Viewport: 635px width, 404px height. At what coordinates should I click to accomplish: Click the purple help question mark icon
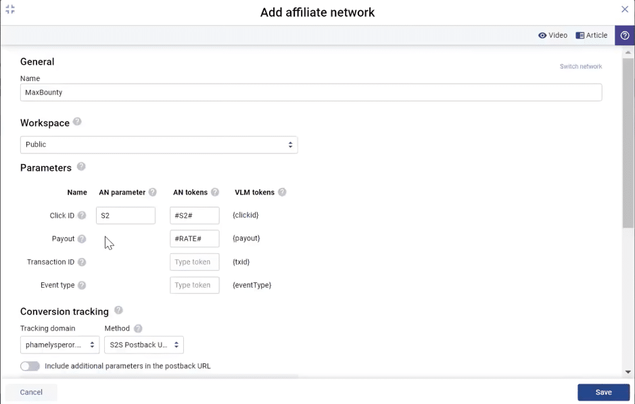click(625, 35)
